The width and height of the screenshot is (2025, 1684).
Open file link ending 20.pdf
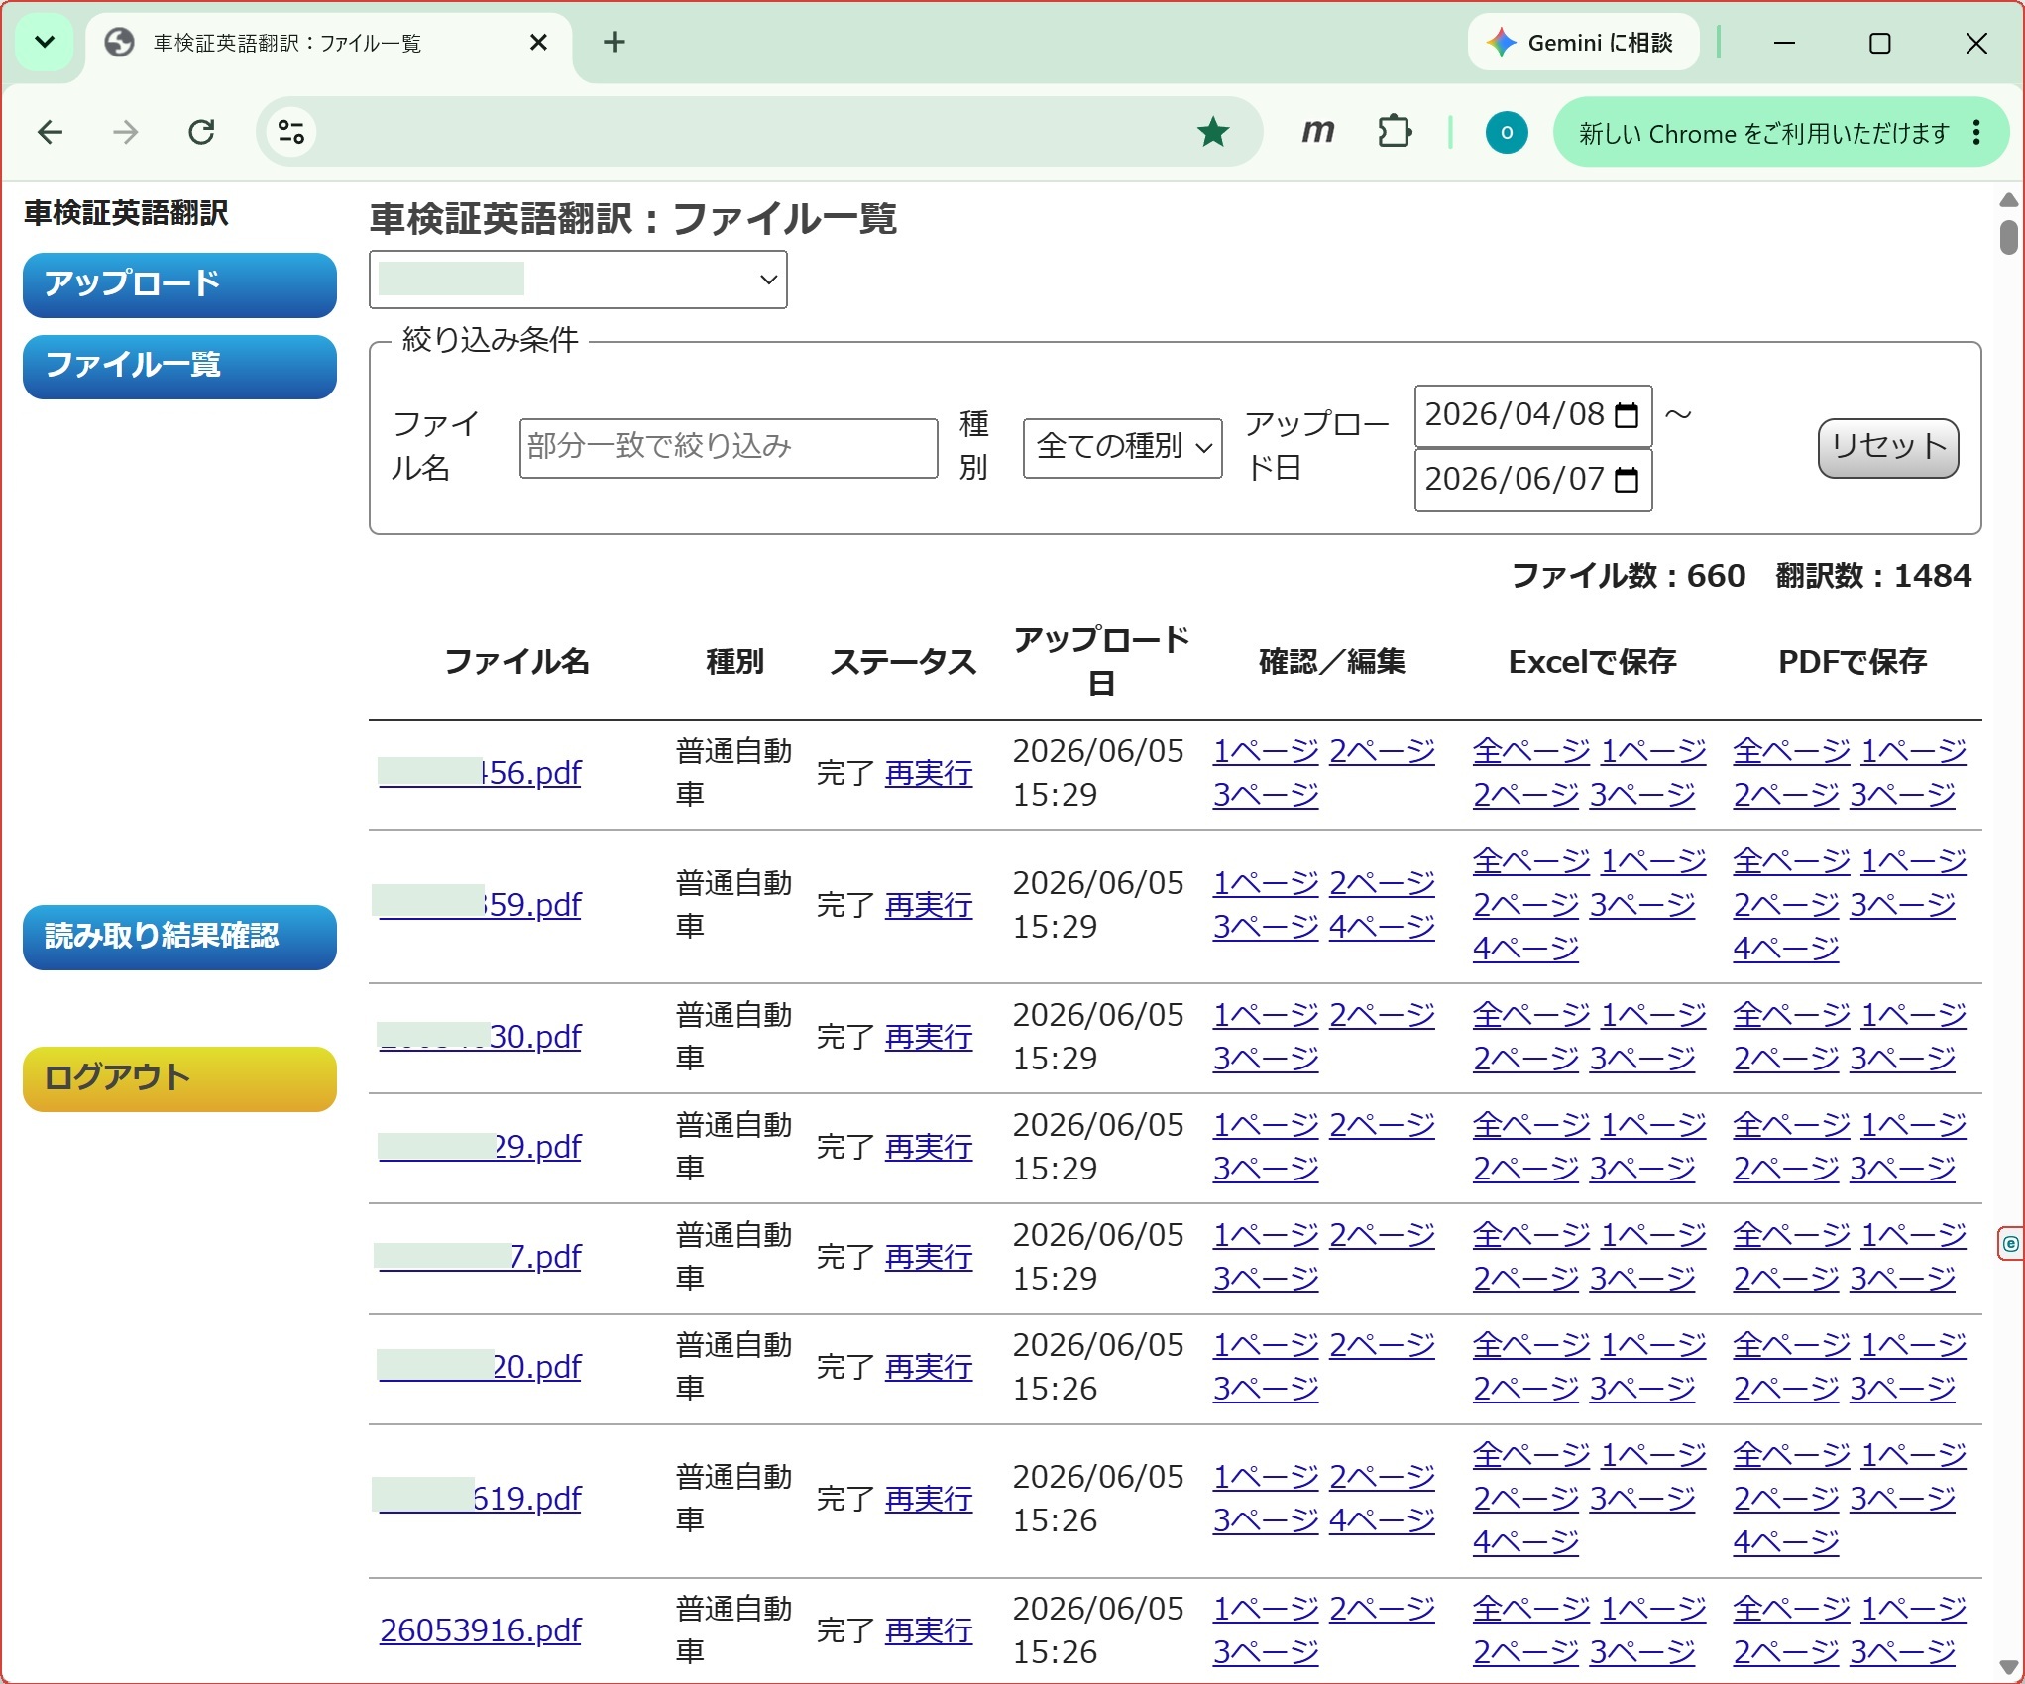tap(480, 1367)
